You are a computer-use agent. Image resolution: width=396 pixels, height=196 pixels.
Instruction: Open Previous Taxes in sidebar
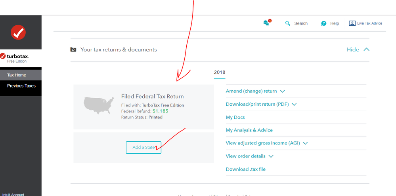[x=21, y=86]
